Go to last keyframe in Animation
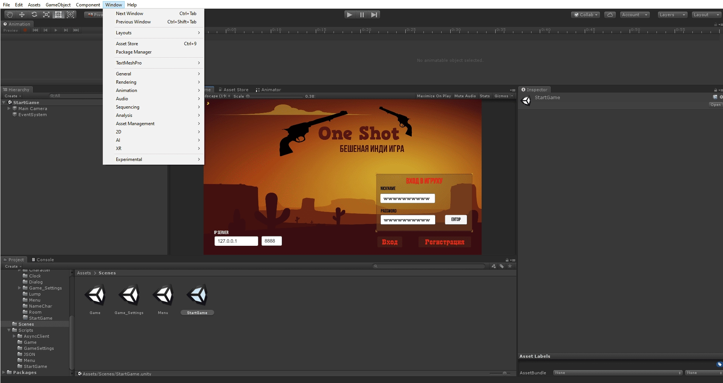The image size is (723, 383). tap(76, 30)
